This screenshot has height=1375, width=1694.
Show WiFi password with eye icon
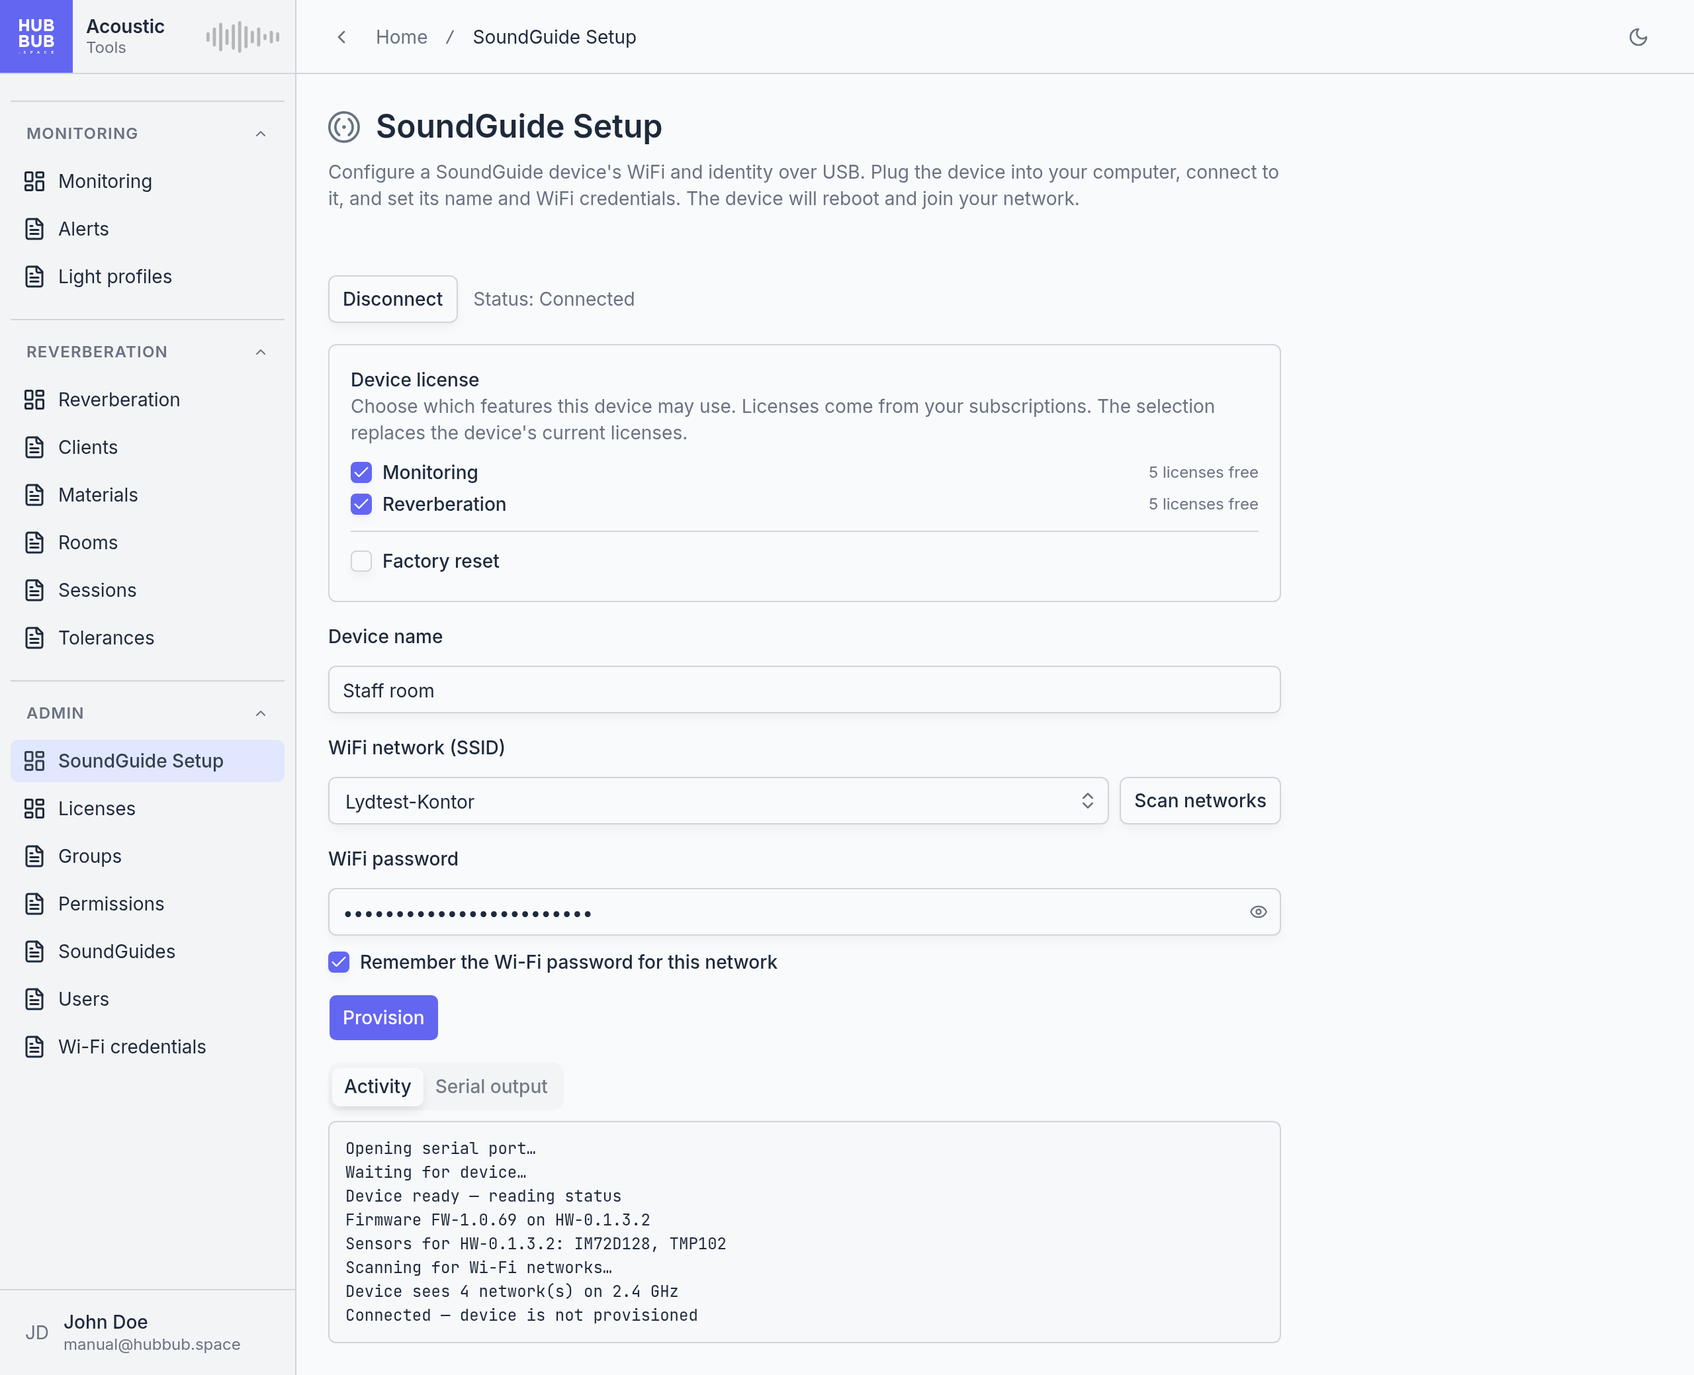click(x=1258, y=912)
